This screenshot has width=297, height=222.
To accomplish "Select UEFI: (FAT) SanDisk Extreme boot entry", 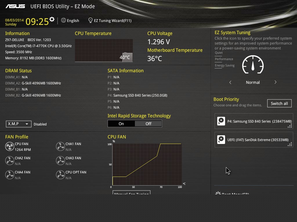I will pyautogui.click(x=254, y=140).
